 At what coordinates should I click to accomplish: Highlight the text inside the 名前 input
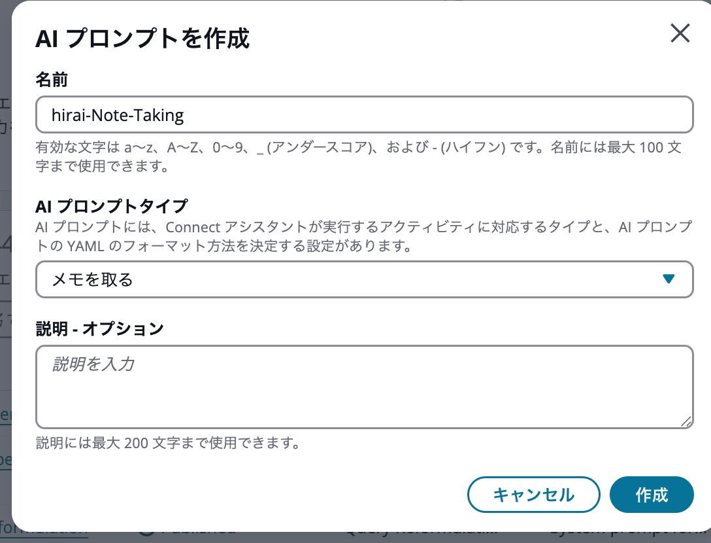pos(116,114)
